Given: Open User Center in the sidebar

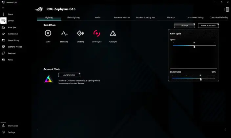Looking at the screenshot, I should pos(13,126).
